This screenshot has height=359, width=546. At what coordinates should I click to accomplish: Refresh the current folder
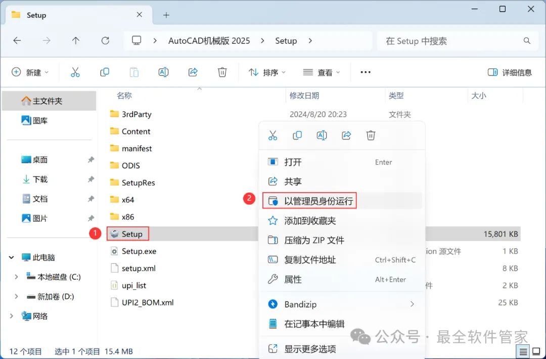[105, 41]
